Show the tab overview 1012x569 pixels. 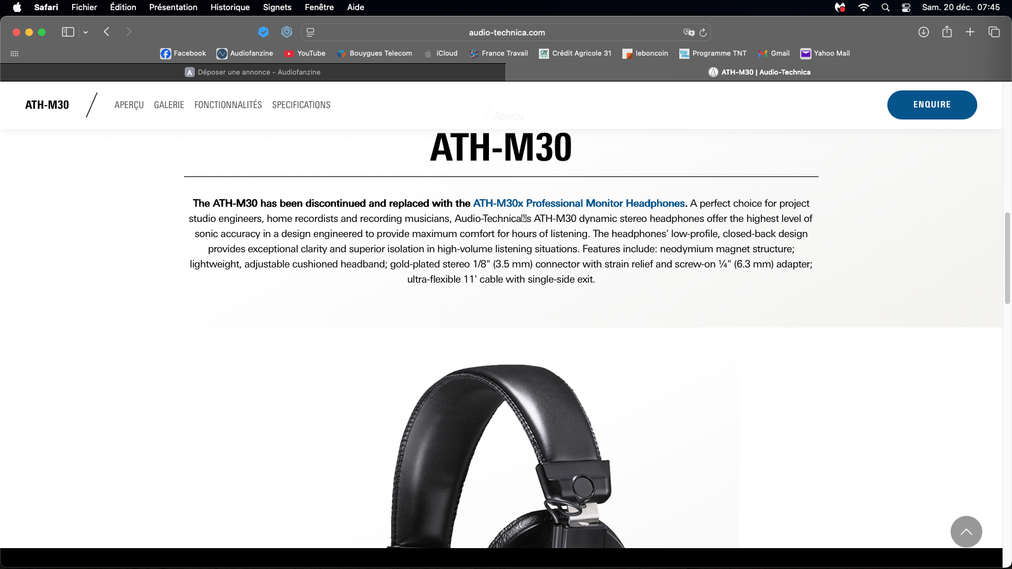994,32
